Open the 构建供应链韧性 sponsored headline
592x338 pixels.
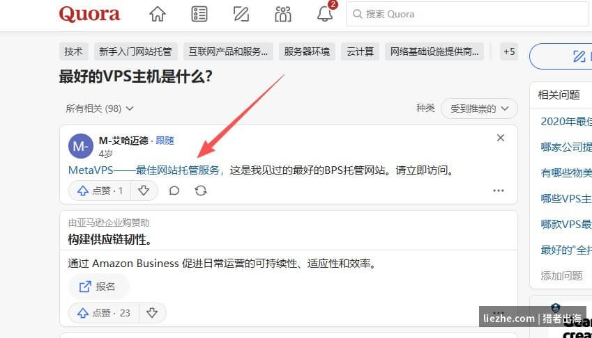pos(110,239)
